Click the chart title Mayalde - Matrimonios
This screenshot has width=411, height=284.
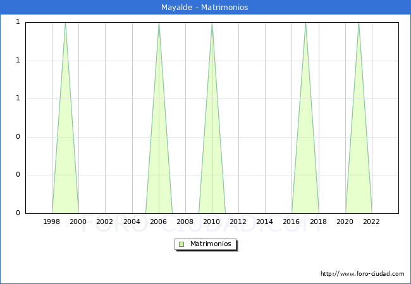(x=205, y=8)
